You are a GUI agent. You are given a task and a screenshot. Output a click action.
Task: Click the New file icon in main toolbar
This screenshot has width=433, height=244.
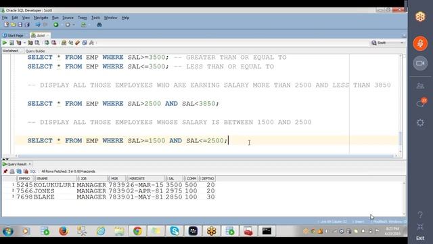tap(6, 24)
